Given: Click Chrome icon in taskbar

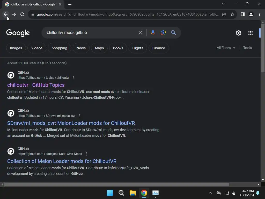Looking at the screenshot, I should [144, 193].
